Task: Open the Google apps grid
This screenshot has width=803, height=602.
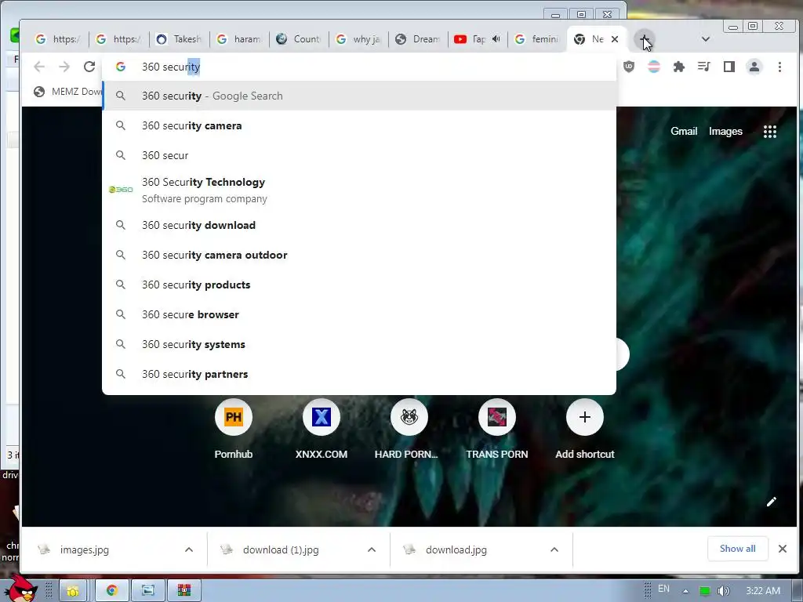Action: (x=770, y=132)
